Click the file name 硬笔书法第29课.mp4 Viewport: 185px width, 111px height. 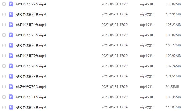click(31, 76)
